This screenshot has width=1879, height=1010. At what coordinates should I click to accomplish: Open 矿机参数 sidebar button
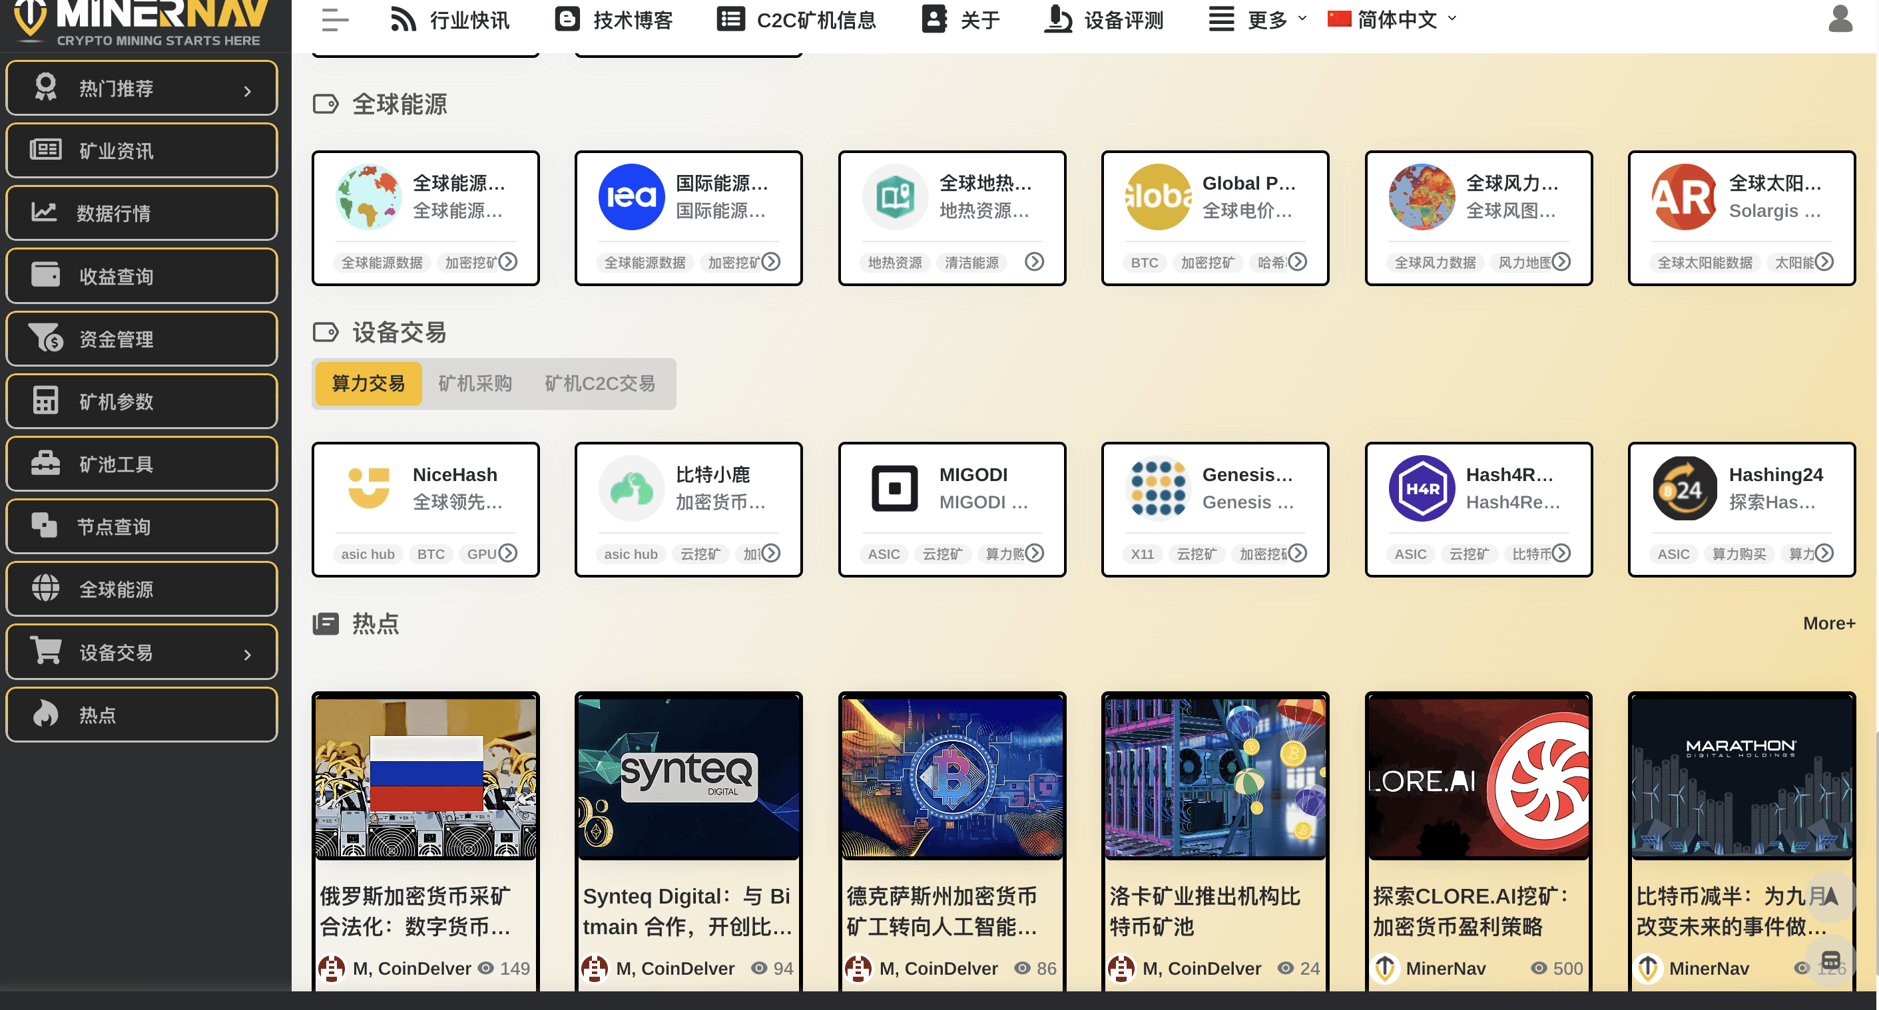[x=142, y=401]
